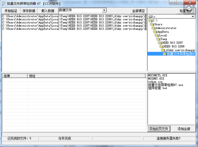The width and height of the screenshot is (198, 147).
Task: Click the 添加全部 button
Action: [184, 129]
